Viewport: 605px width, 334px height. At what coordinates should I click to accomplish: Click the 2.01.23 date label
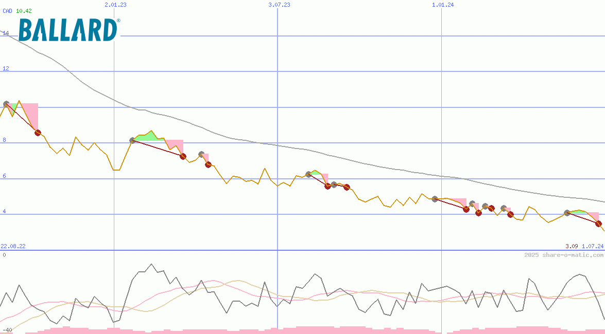115,5
